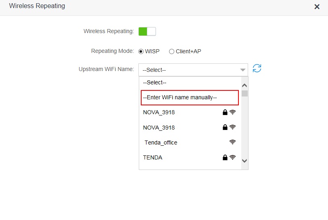Image resolution: width=328 pixels, height=220 pixels.
Task: Choose the Client+AP repeating mode
Action: point(171,52)
